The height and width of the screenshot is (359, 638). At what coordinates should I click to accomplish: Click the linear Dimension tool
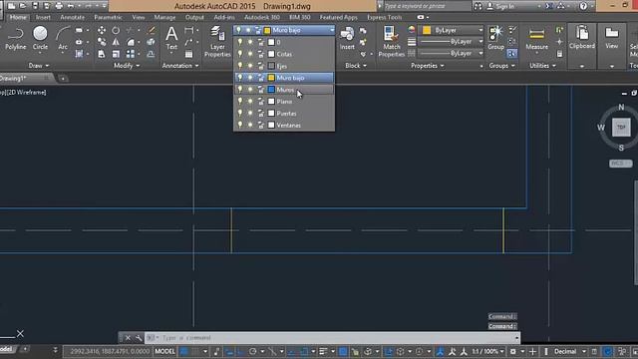tap(188, 30)
